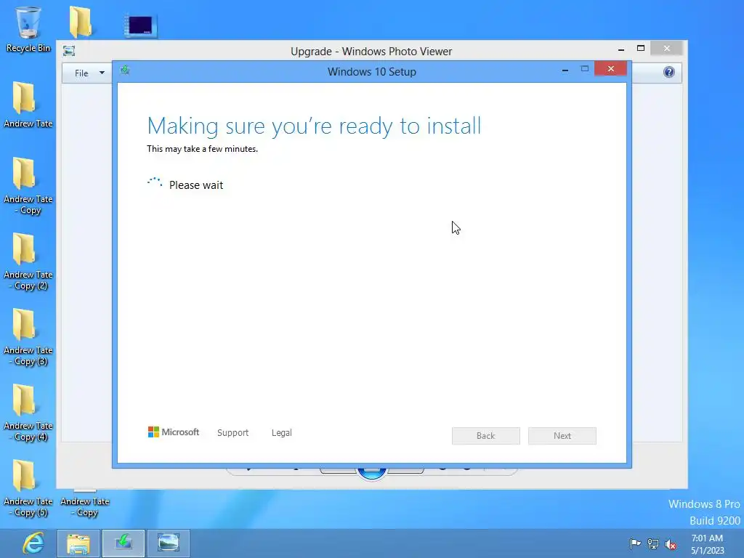Select the Andrew Tate folder icon
Screen dimensions: 744x558
tap(28, 105)
